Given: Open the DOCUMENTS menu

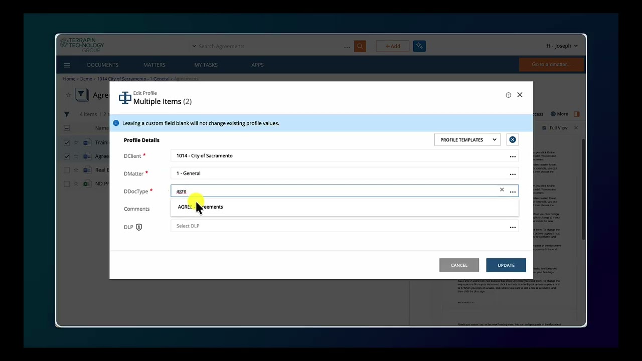Looking at the screenshot, I should click(102, 65).
